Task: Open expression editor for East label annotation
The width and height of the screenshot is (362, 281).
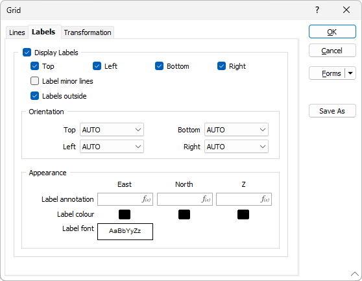Action: point(147,199)
